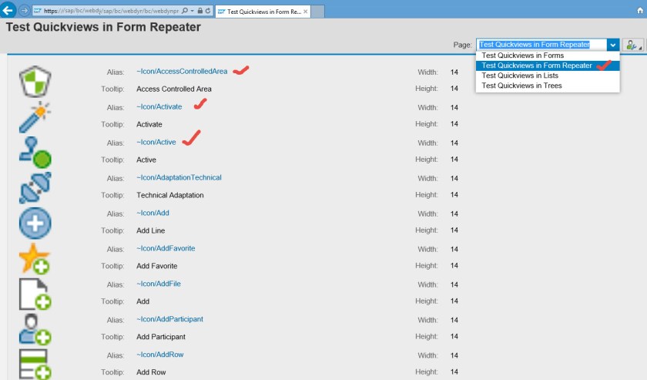This screenshot has width=647, height=380.
Task: Open the ~Icon/AddParticipant alias link
Action: point(170,319)
